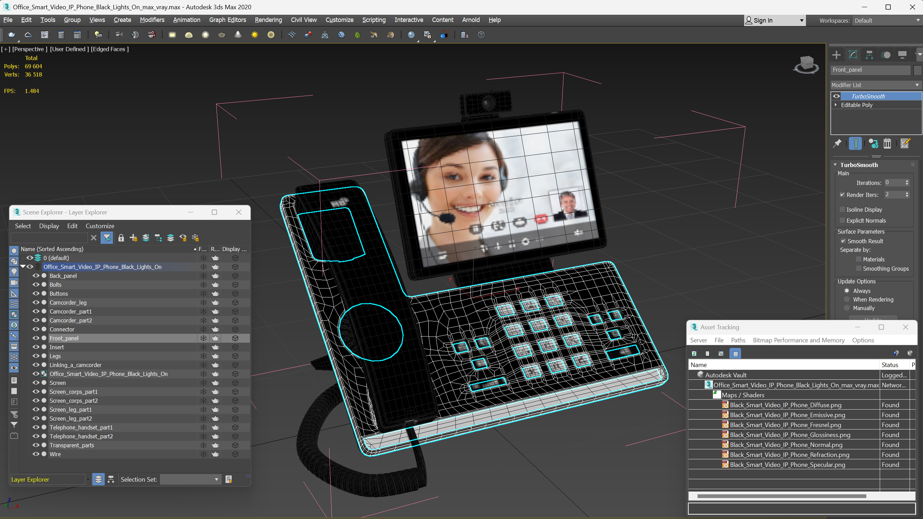Click the pyramid cone shape toolbar icon
923x519 pixels.
tap(238, 35)
